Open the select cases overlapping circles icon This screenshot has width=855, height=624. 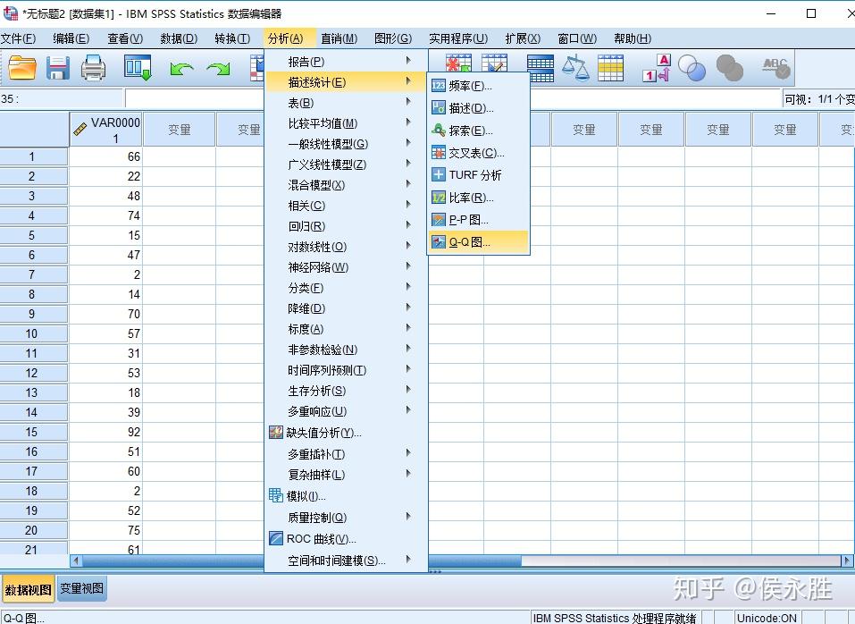[692, 68]
